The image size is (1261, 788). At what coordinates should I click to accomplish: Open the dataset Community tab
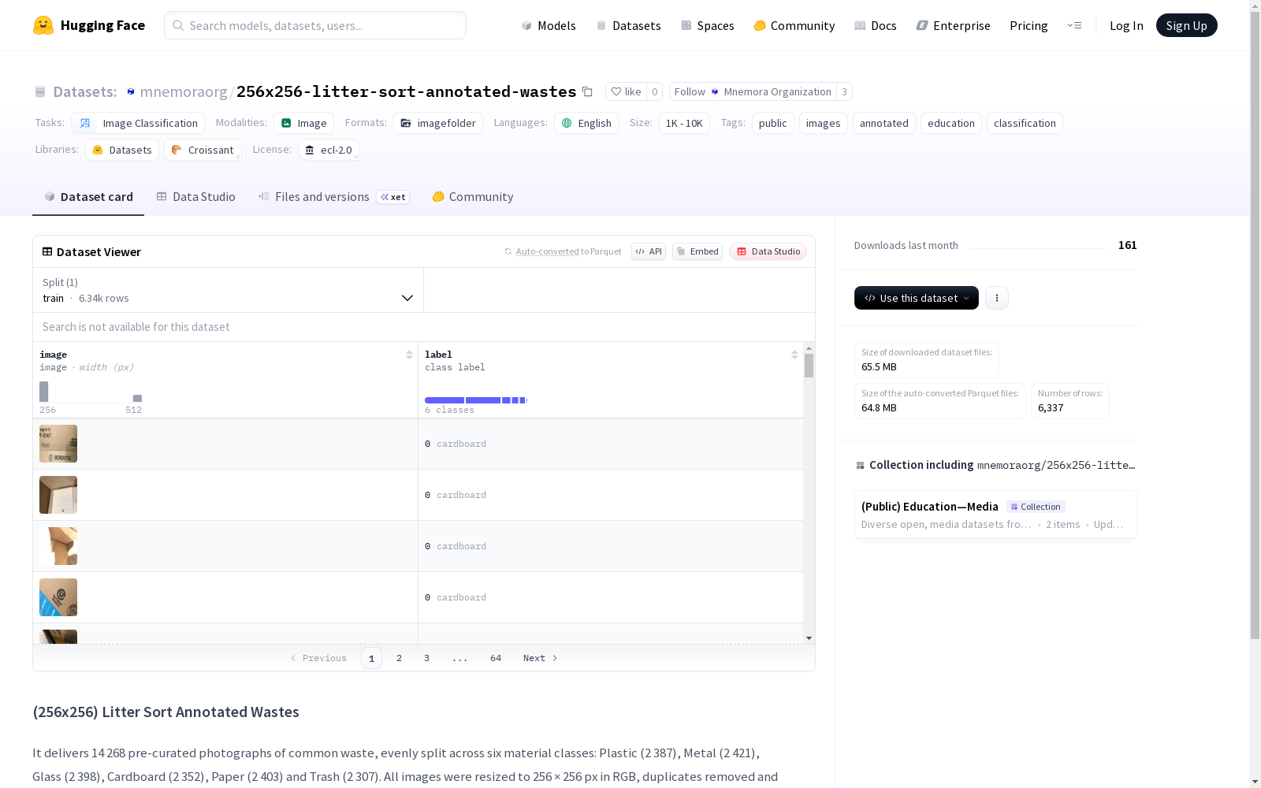[x=473, y=197]
